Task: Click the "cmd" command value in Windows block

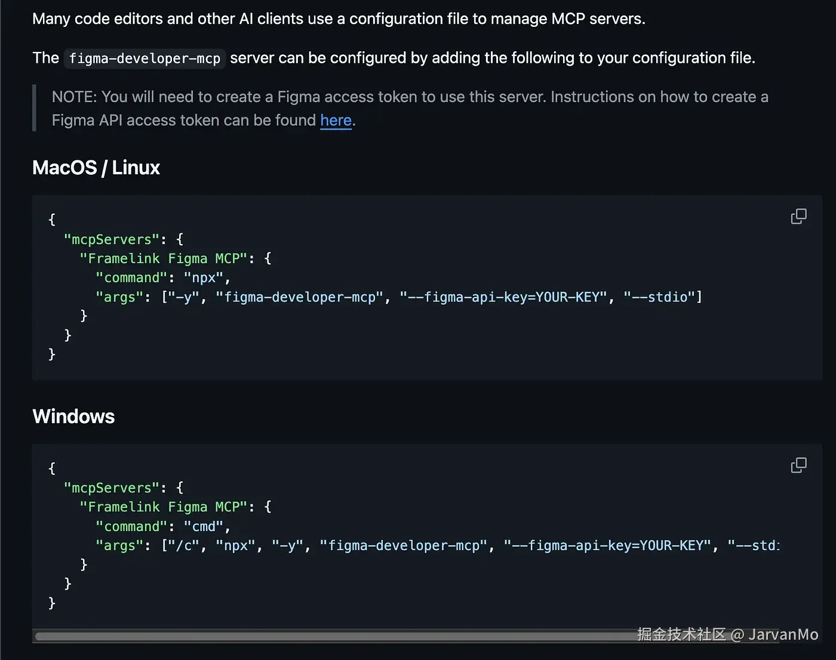Action: click(x=204, y=526)
